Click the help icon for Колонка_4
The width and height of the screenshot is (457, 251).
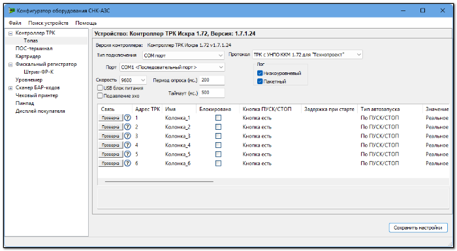pos(127,145)
